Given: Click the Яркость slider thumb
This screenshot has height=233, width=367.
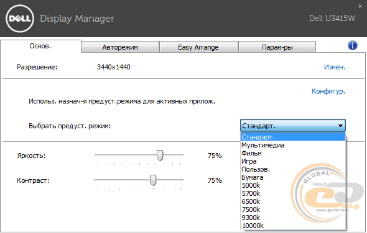Looking at the screenshot, I should [x=160, y=156].
